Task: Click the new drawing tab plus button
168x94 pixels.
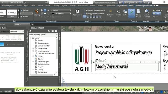Action: point(33,25)
